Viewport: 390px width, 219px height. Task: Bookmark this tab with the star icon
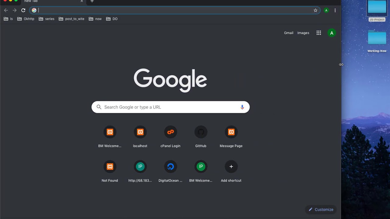pos(315,10)
